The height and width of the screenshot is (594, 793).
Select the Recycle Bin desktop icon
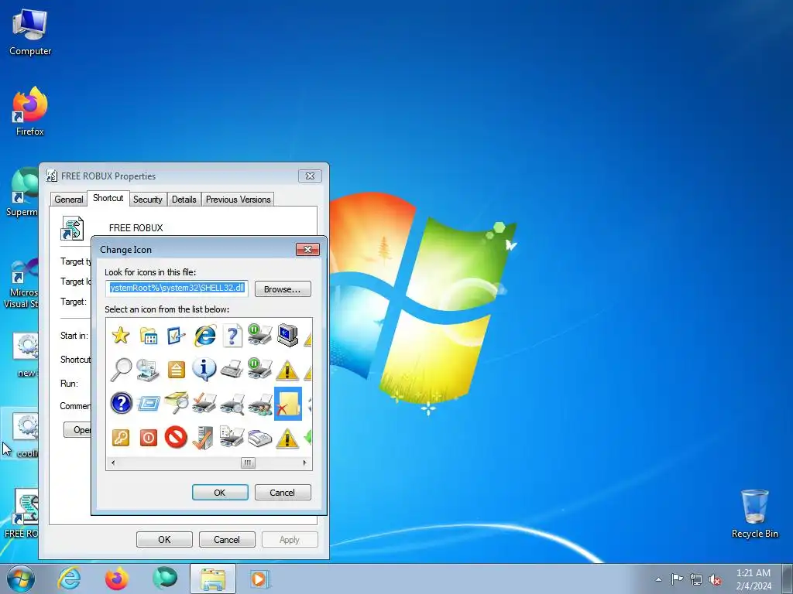click(755, 514)
